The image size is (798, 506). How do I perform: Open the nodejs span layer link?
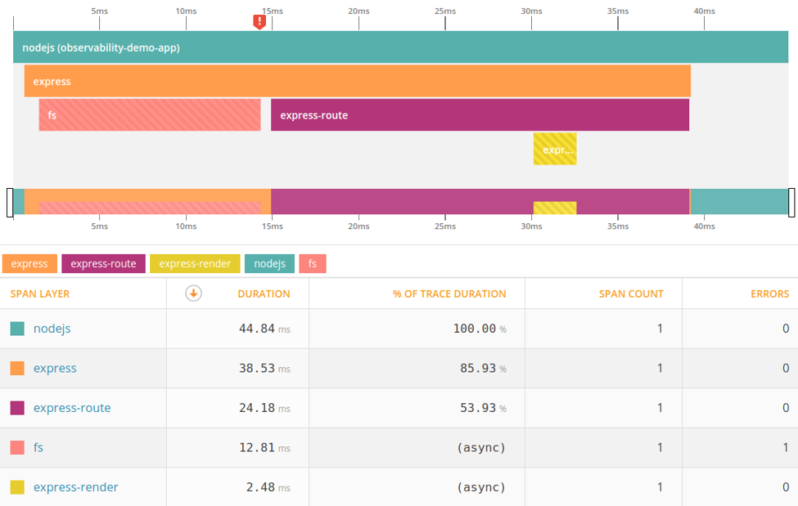point(52,329)
